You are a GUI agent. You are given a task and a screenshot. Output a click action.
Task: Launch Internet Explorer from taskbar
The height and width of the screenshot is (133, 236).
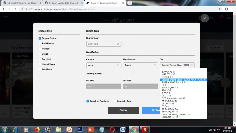[x=16, y=129]
